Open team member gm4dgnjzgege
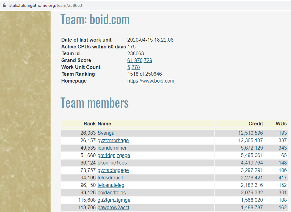The width and height of the screenshot is (291, 212). [114, 156]
